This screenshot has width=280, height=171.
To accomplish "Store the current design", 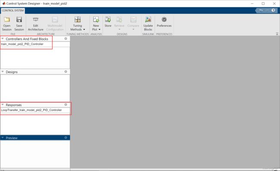I will click(108, 22).
